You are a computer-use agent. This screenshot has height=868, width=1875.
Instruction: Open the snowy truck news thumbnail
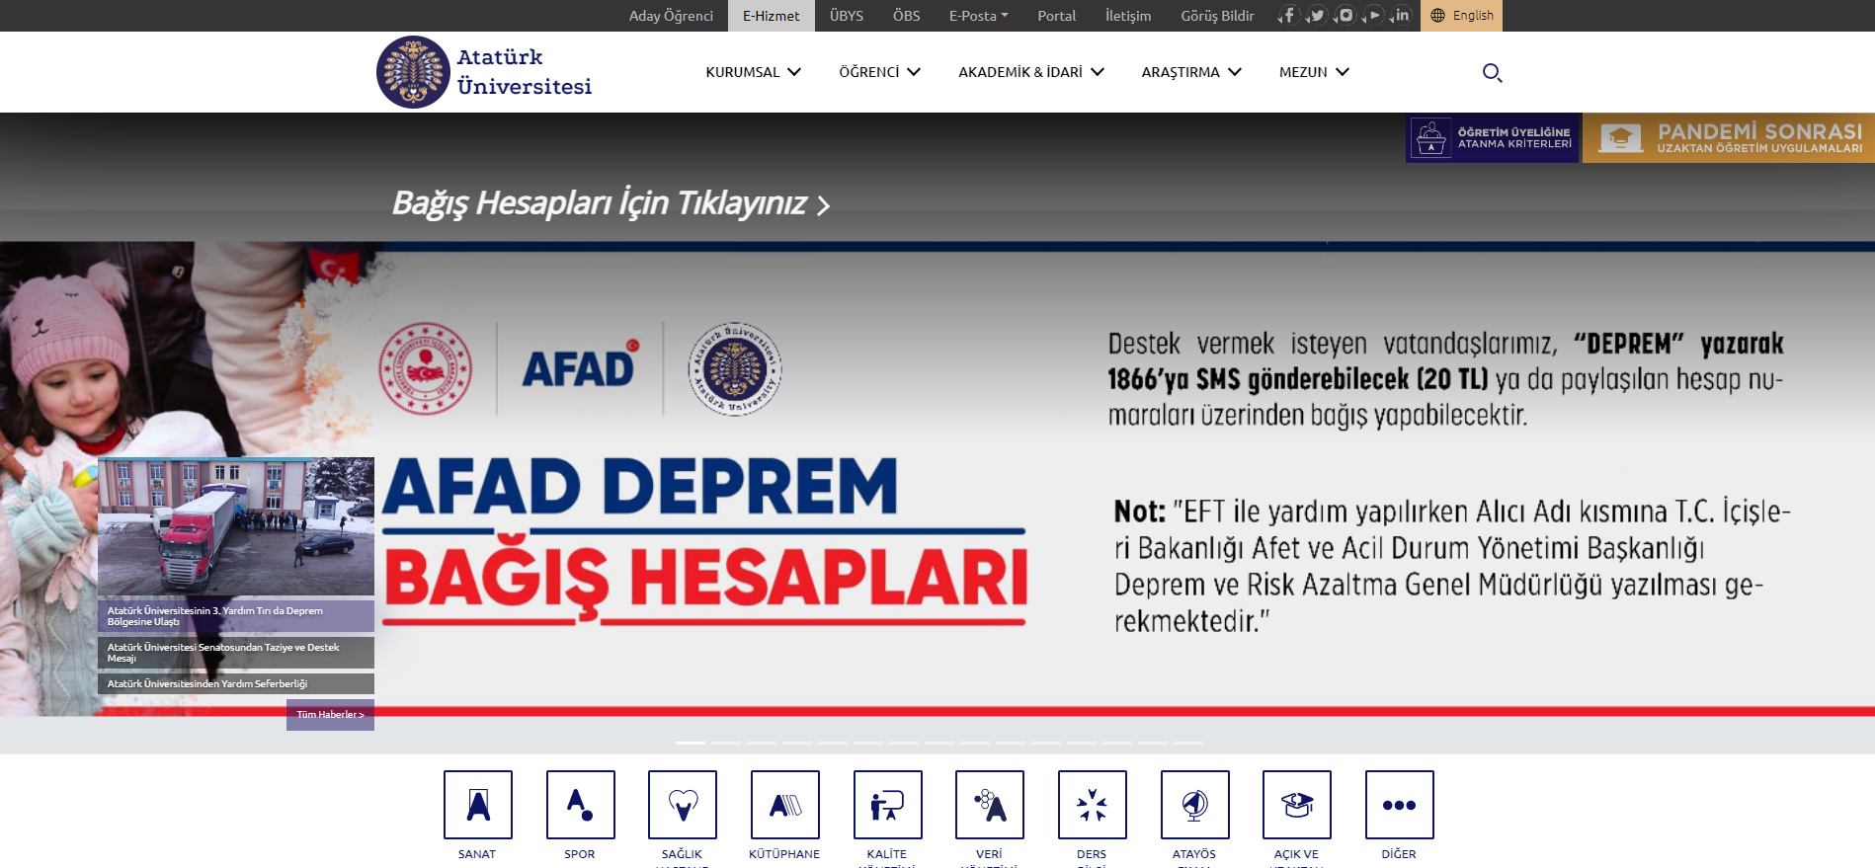(236, 525)
